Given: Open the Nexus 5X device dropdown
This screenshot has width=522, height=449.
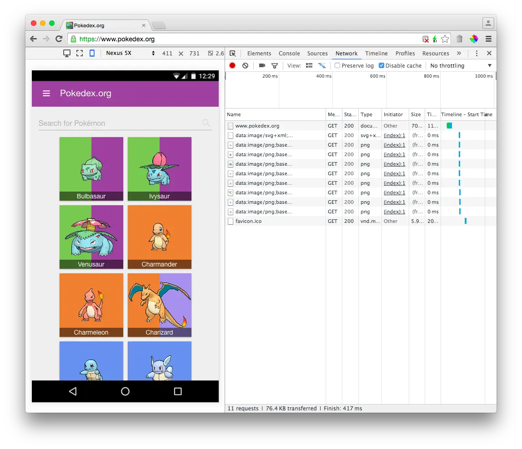Looking at the screenshot, I should click(132, 53).
